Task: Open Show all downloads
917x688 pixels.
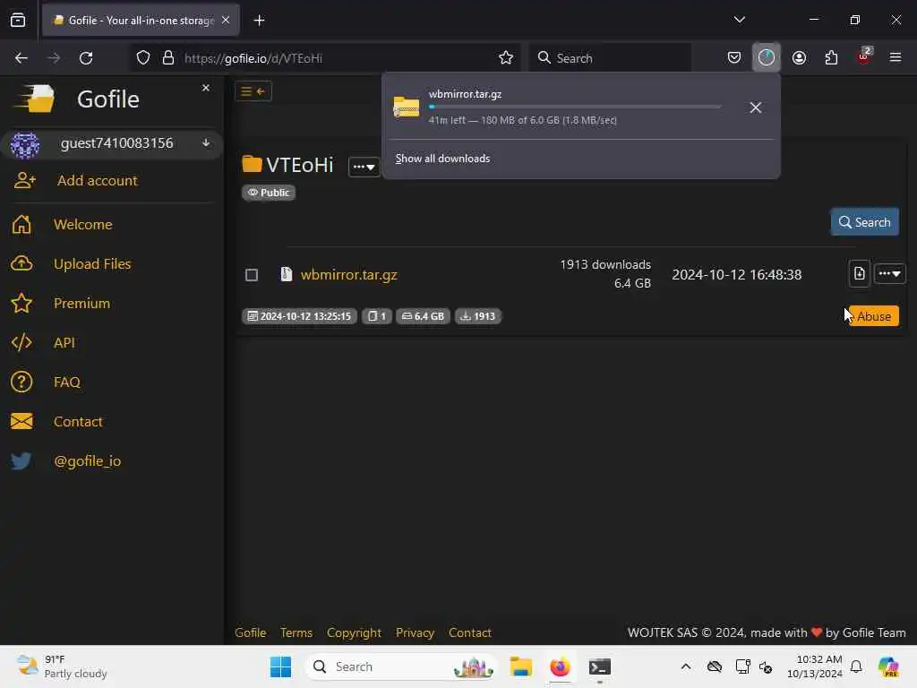Action: (x=442, y=159)
